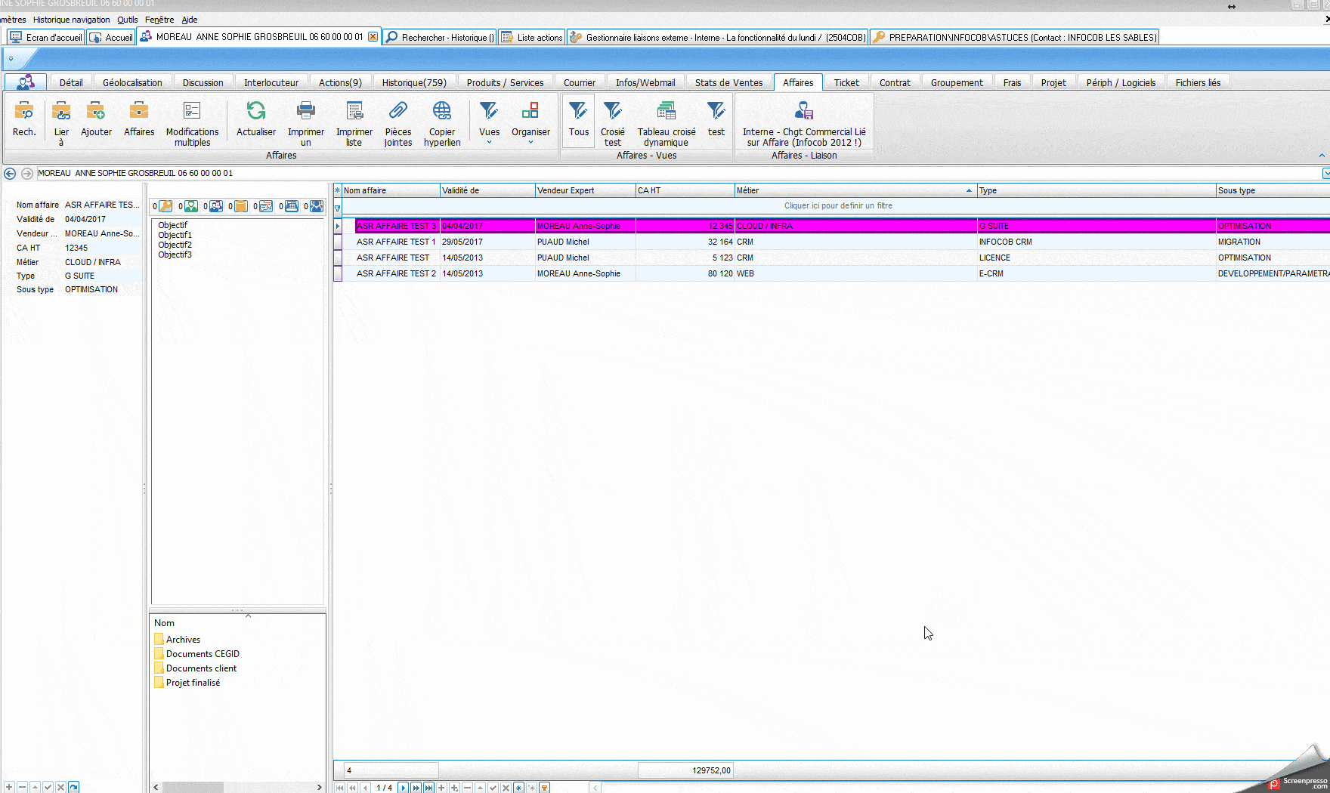Screen dimensions: 1330x793
Task: Switch to the Historique(759) tab
Action: coord(413,82)
